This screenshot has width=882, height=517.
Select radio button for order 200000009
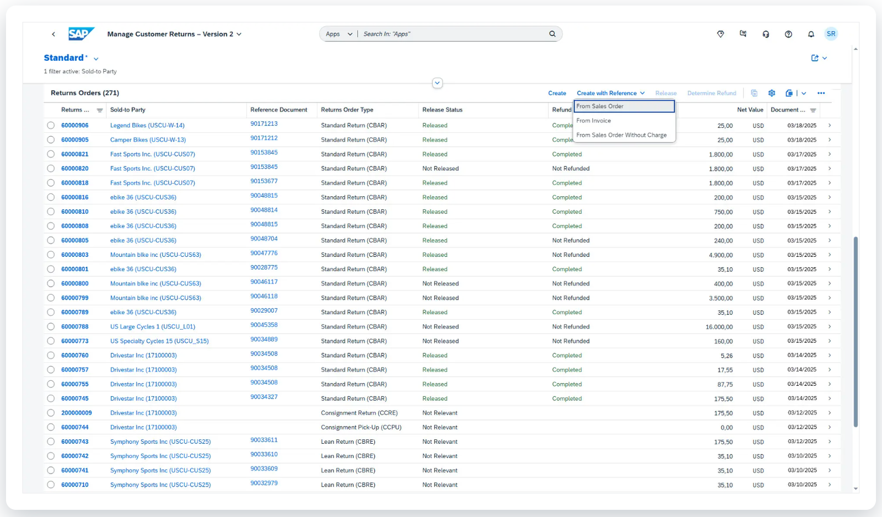click(51, 413)
